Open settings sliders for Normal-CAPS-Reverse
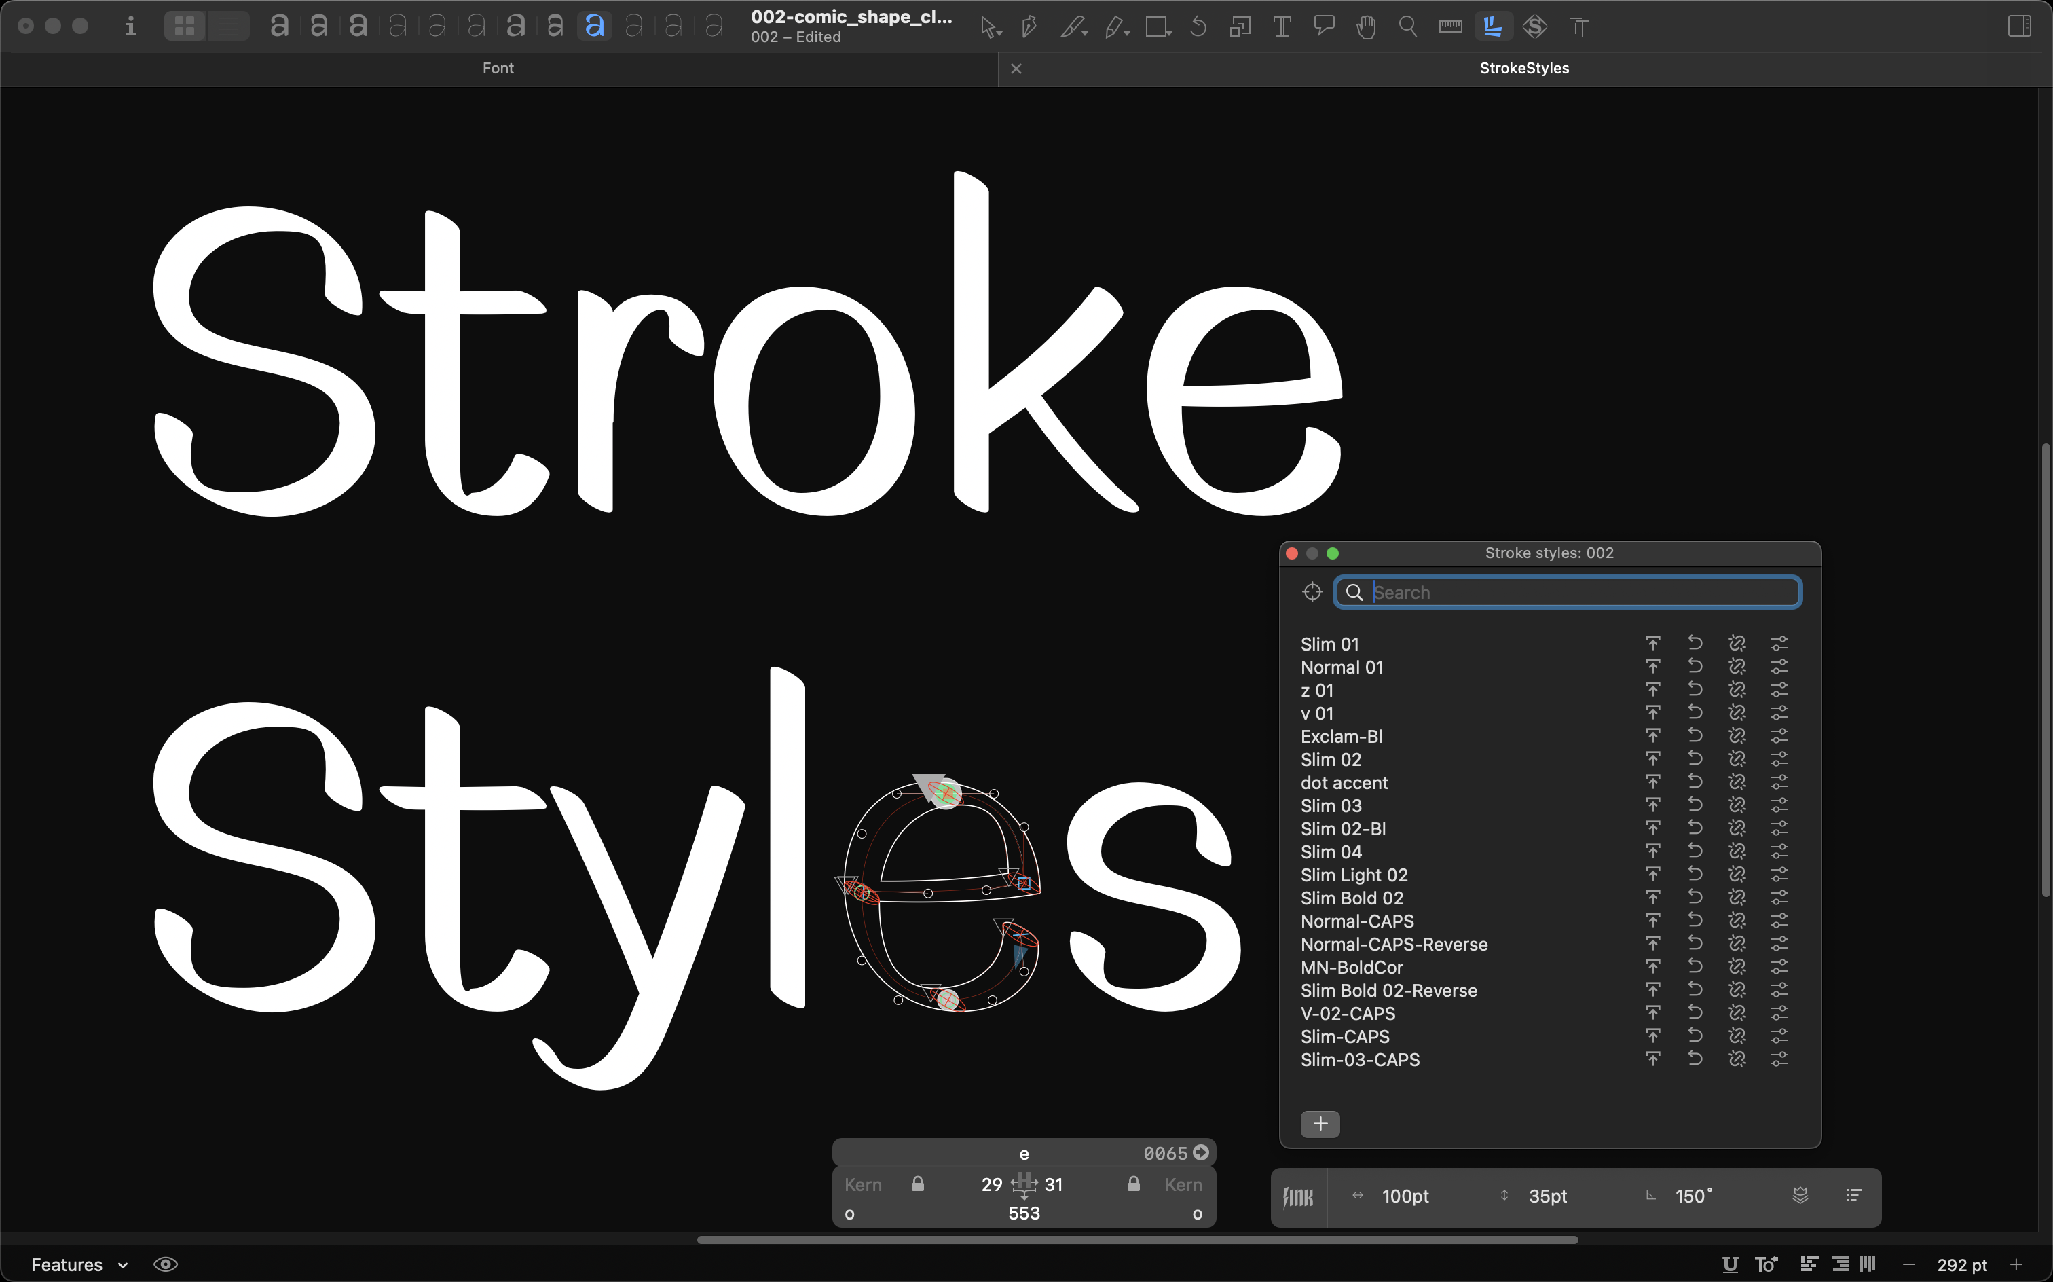 (x=1779, y=944)
